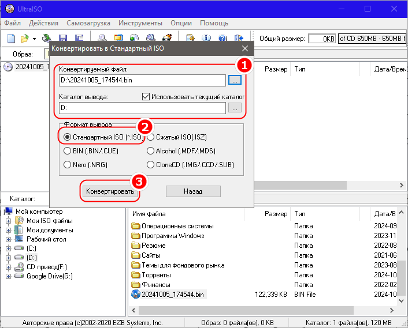Click the Сайты folder icon
This screenshot has height=328, width=408.
(x=136, y=255)
